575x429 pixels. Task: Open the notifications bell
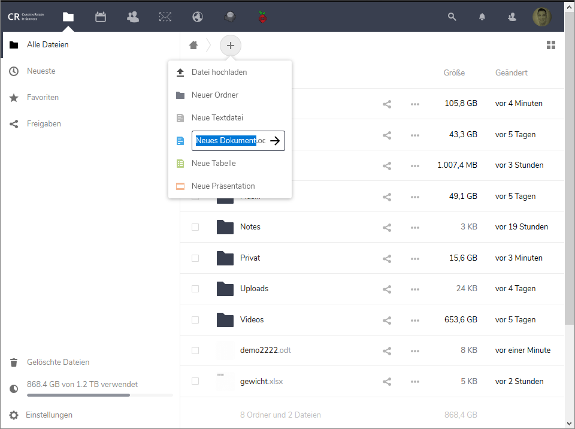click(482, 17)
